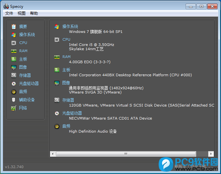Click the horizontal scrollbar right arrow

[x=211, y=154]
